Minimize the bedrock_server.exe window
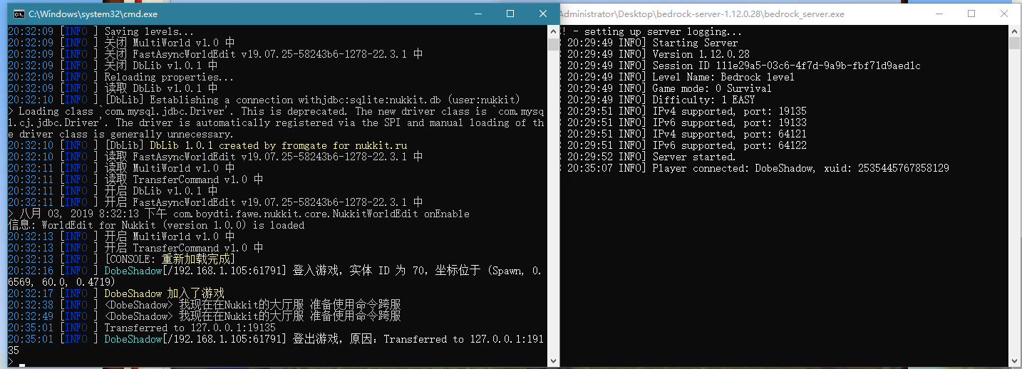Screen dimensions: 1022x369 [x=939, y=14]
